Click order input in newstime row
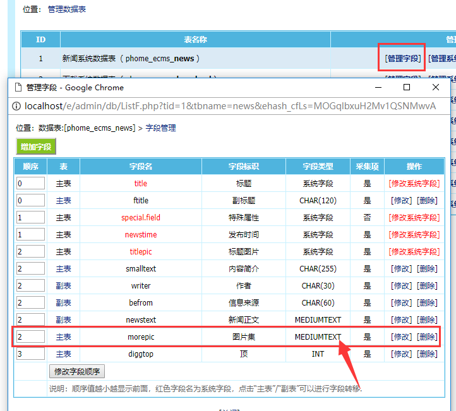 tap(30, 234)
